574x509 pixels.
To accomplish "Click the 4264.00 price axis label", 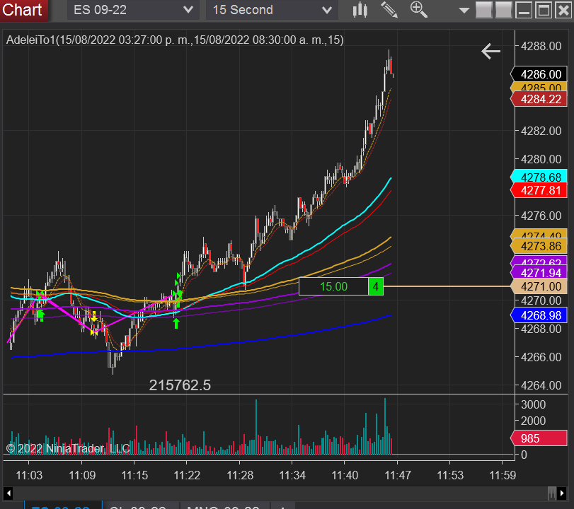I will (x=541, y=385).
